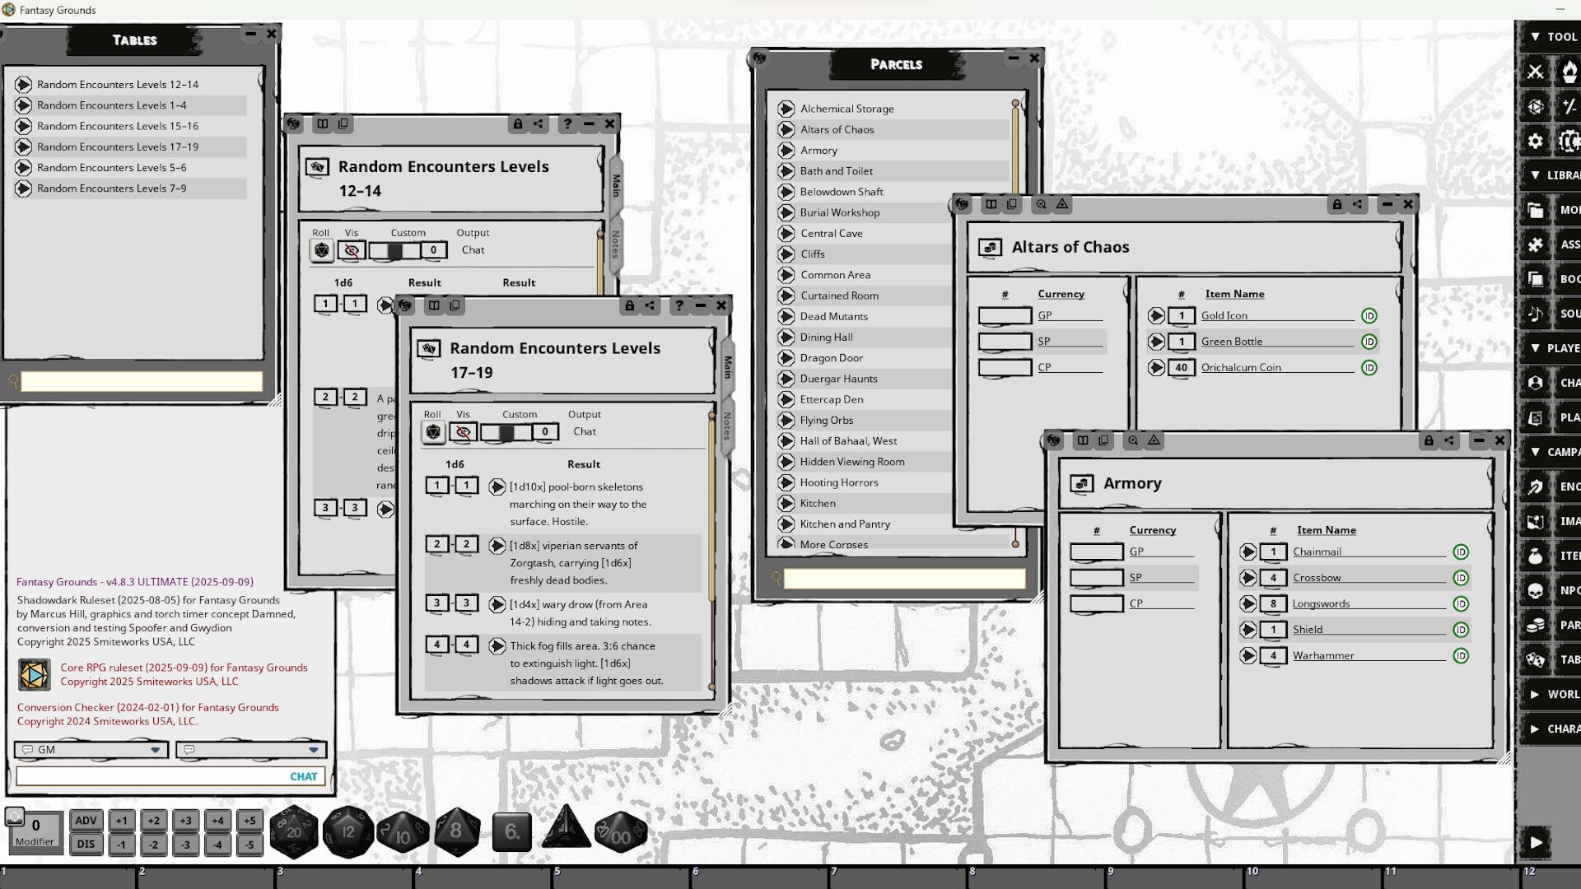Toggle visibility eye on Random Encounters 12-14

[352, 249]
